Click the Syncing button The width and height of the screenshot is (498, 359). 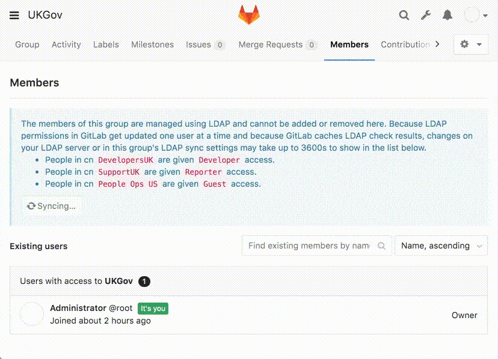(52, 206)
